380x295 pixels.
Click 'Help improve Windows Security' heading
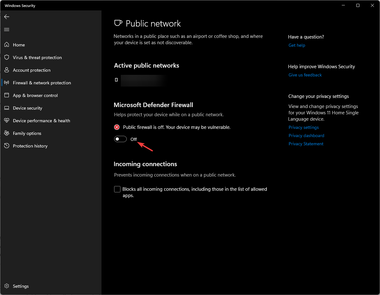coord(322,67)
